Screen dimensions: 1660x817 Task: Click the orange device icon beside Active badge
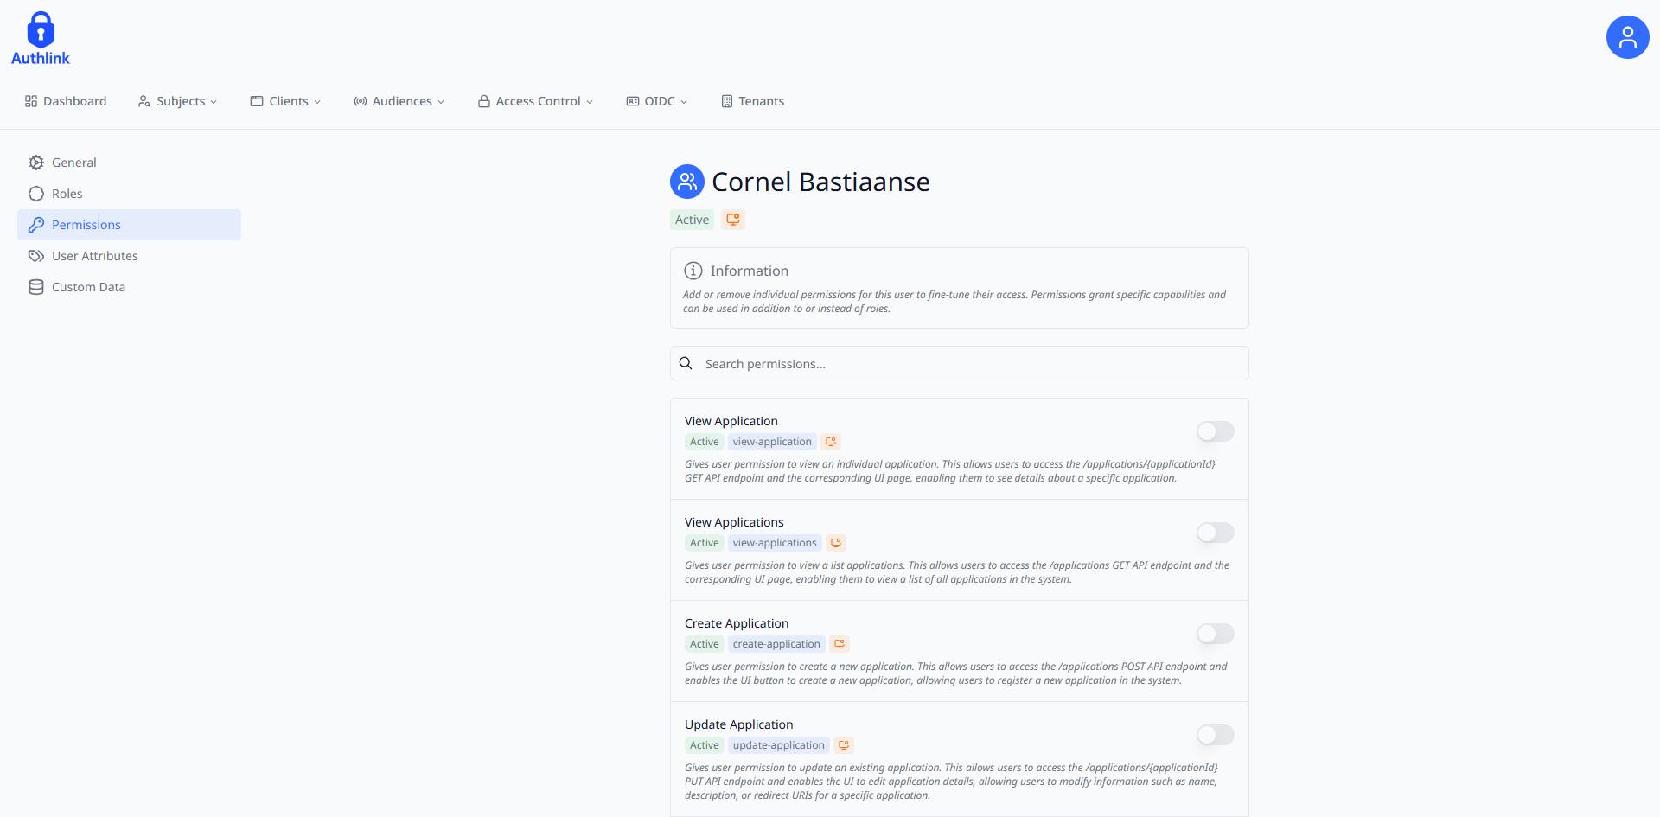(732, 219)
